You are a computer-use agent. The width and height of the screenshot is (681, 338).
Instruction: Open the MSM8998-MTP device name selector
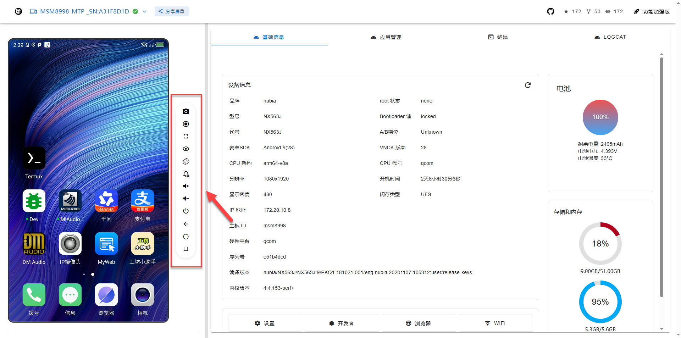[84, 11]
